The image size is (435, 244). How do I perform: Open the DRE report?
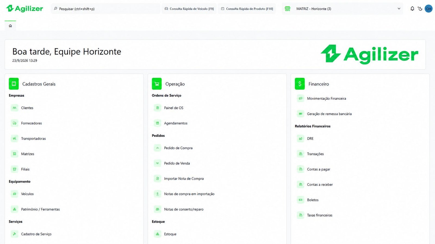[310, 139]
